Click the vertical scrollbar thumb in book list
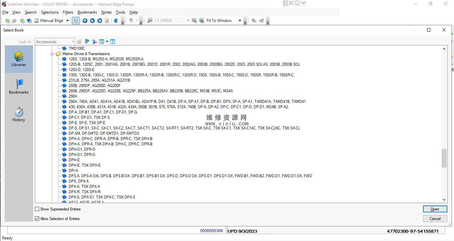This screenshot has width=454, height=241. [444, 158]
